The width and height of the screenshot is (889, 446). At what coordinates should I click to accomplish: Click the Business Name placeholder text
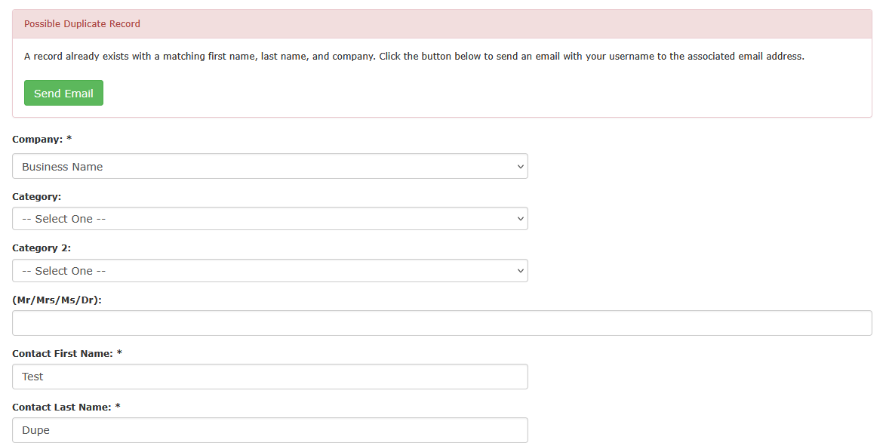63,166
